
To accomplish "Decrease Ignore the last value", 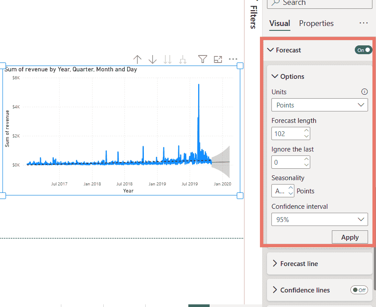I will point(306,165).
